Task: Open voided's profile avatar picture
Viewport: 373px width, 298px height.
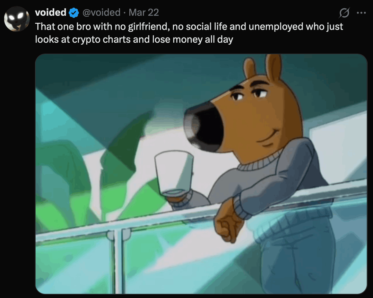Action: tap(17, 19)
